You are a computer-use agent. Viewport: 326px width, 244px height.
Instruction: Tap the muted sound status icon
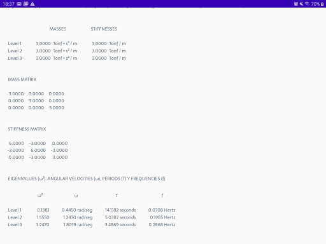[301, 4]
